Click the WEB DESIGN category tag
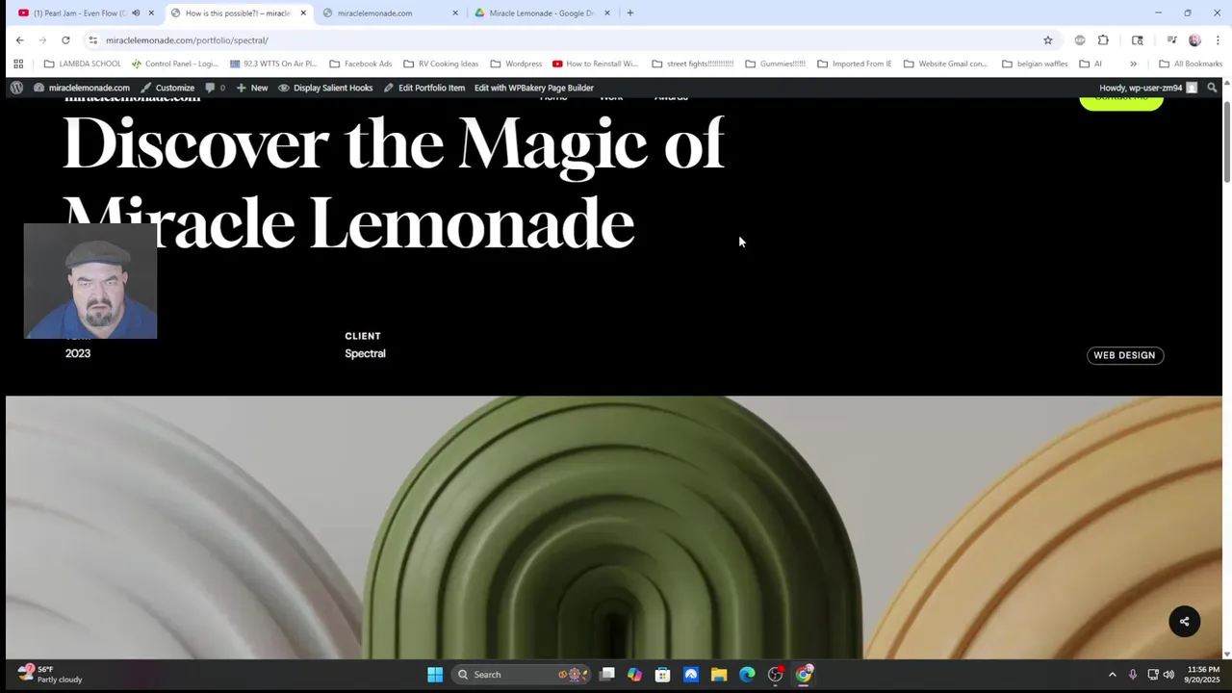This screenshot has height=693, width=1232. coord(1124,355)
